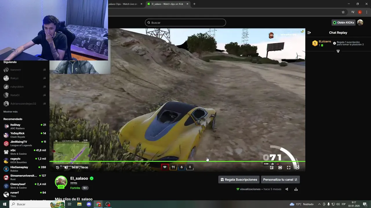This screenshot has width=371, height=208.
Task: Click the 18+ badge
Action: click(x=85, y=188)
